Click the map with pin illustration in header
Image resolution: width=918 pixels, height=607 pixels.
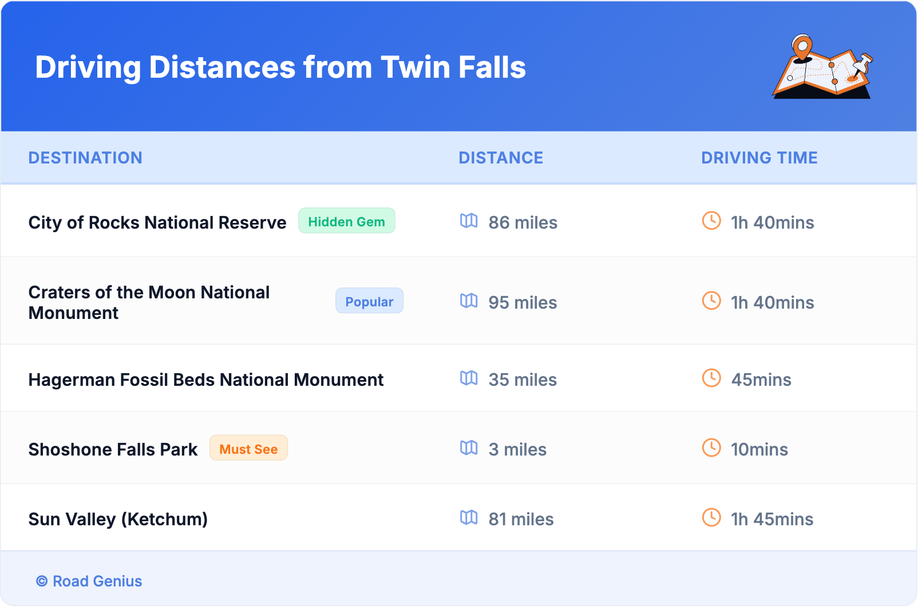(x=823, y=67)
